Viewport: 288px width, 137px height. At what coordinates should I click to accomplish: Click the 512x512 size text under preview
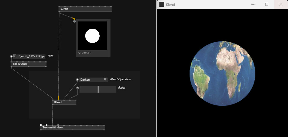coord(85,53)
